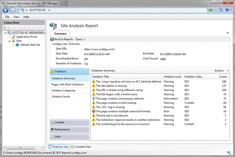Click the Connections panel toolbar icon
The height and width of the screenshot is (157, 235).
(x=5, y=28)
